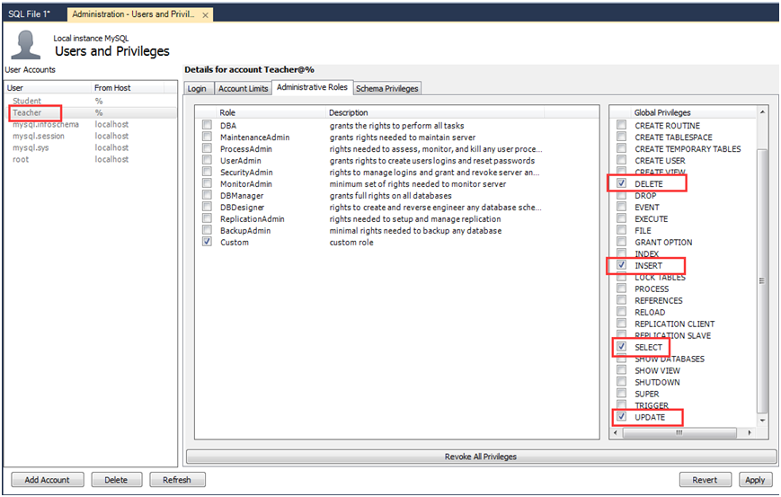Uncheck the UPDATE global privilege
Screen dimensions: 781x497
point(622,416)
